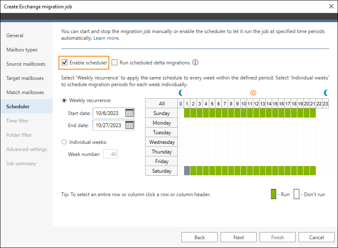Select the whole Thursday row header
This screenshot has width=338, height=248.
(x=161, y=151)
